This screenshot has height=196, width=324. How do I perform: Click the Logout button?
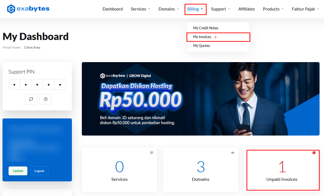pyautogui.click(x=39, y=171)
